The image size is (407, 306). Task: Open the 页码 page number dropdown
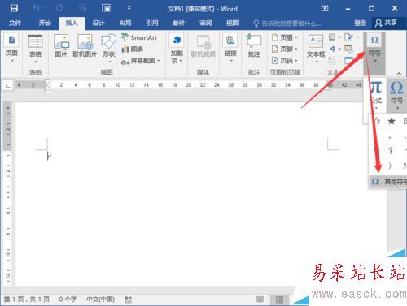[x=284, y=61]
